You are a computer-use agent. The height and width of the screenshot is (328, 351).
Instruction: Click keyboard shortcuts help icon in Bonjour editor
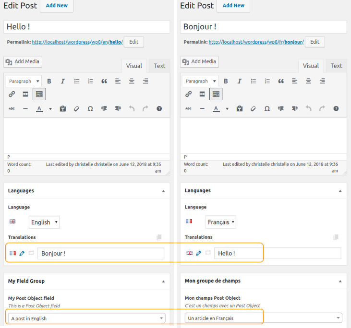pos(336,109)
